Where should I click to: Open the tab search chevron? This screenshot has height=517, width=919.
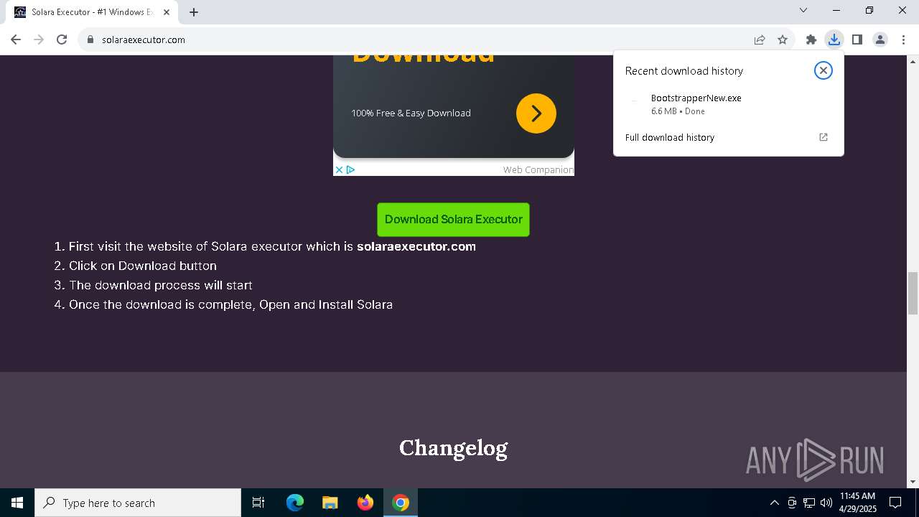pos(803,10)
